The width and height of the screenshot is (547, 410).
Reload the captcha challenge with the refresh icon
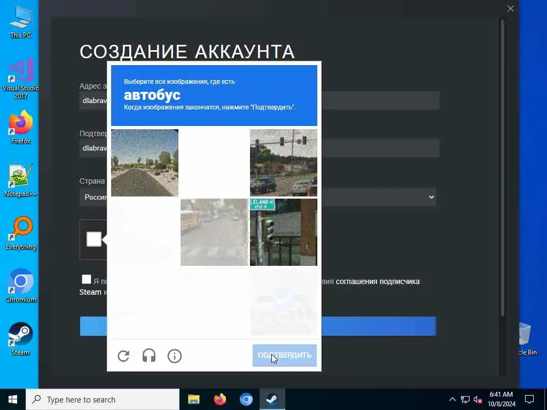pos(123,356)
